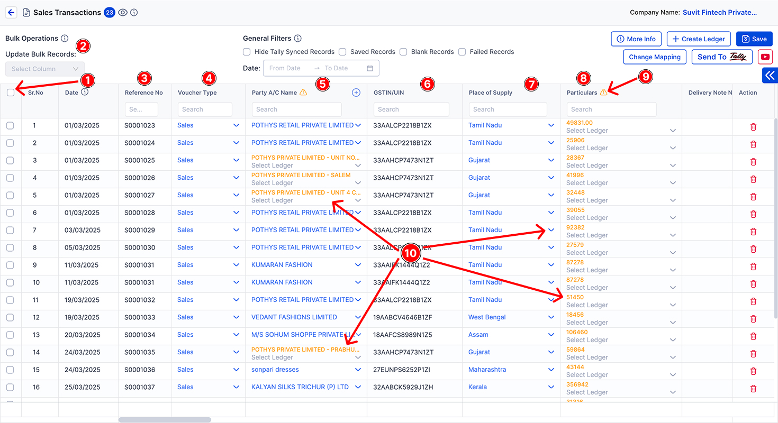Remove the S0001032 row
Screen dimensions: 778x423
(753, 301)
